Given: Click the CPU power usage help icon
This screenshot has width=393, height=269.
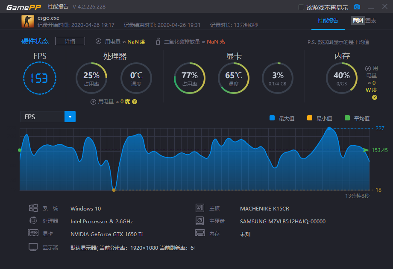Looking at the screenshot, I should pos(135,102).
